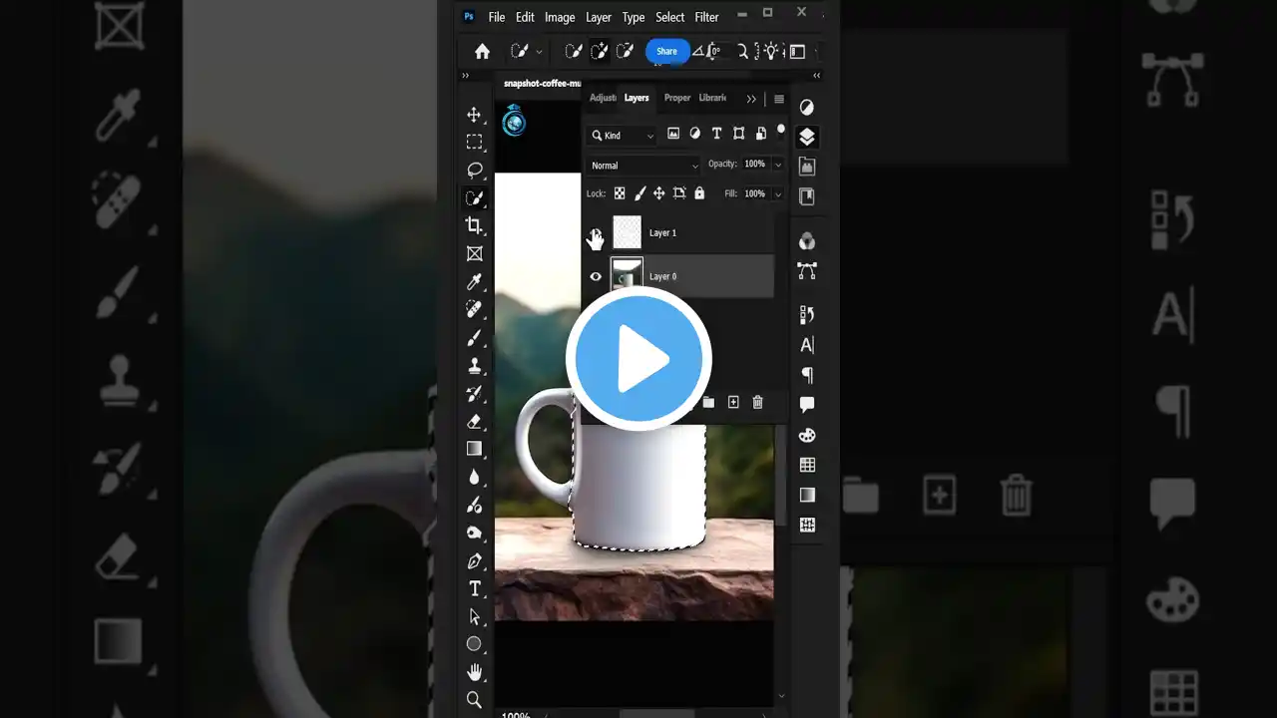Click the Layers stack icon in right strip
Image resolution: width=1277 pixels, height=718 pixels.
[x=807, y=137]
